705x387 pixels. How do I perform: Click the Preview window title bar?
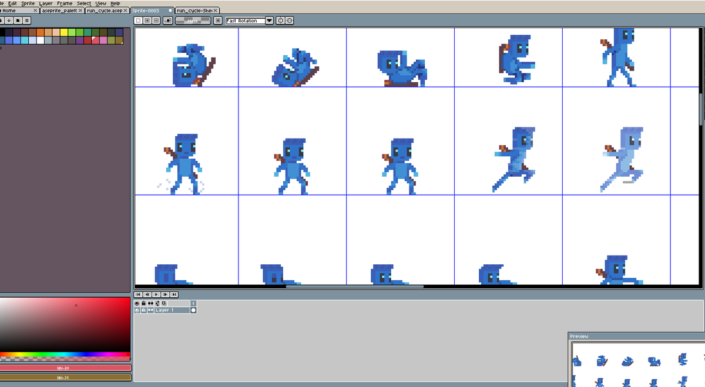click(x=637, y=336)
